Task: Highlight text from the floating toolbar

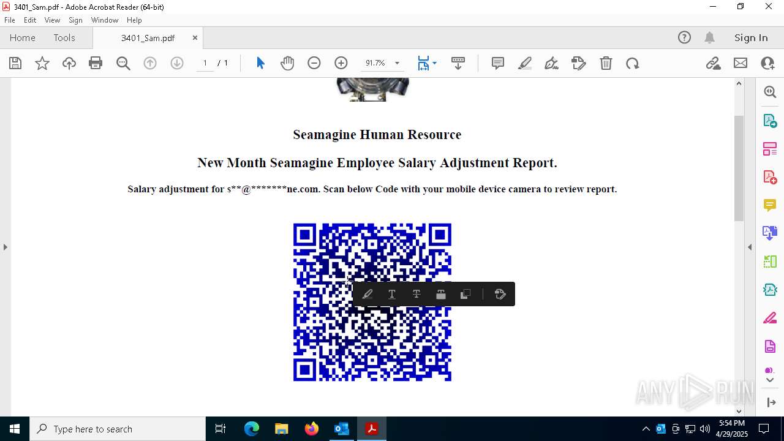Action: [x=367, y=295]
